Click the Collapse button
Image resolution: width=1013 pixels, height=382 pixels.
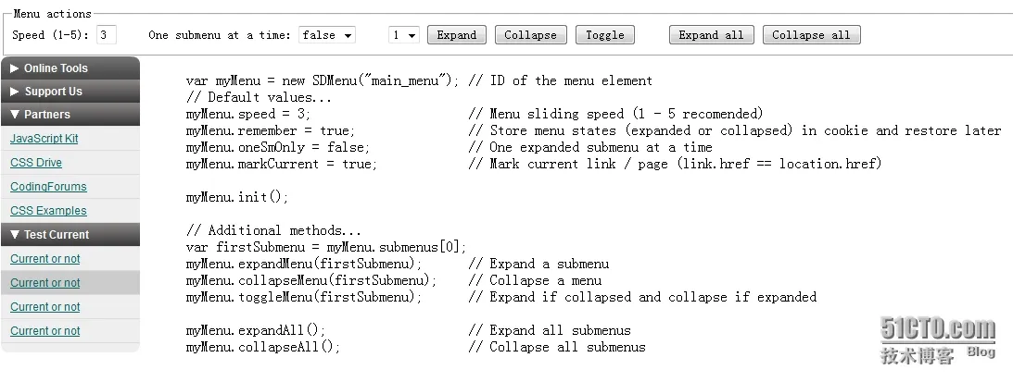pos(530,35)
